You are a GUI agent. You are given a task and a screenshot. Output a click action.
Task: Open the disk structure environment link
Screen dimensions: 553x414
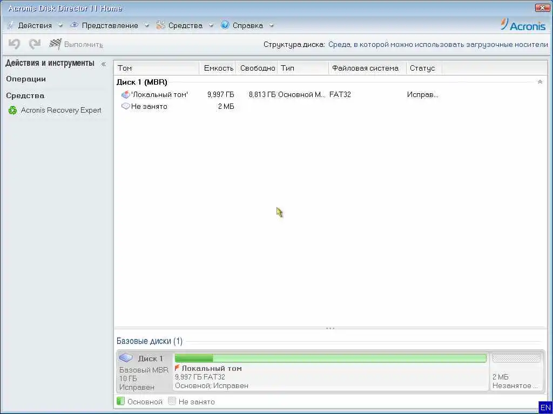tap(438, 45)
